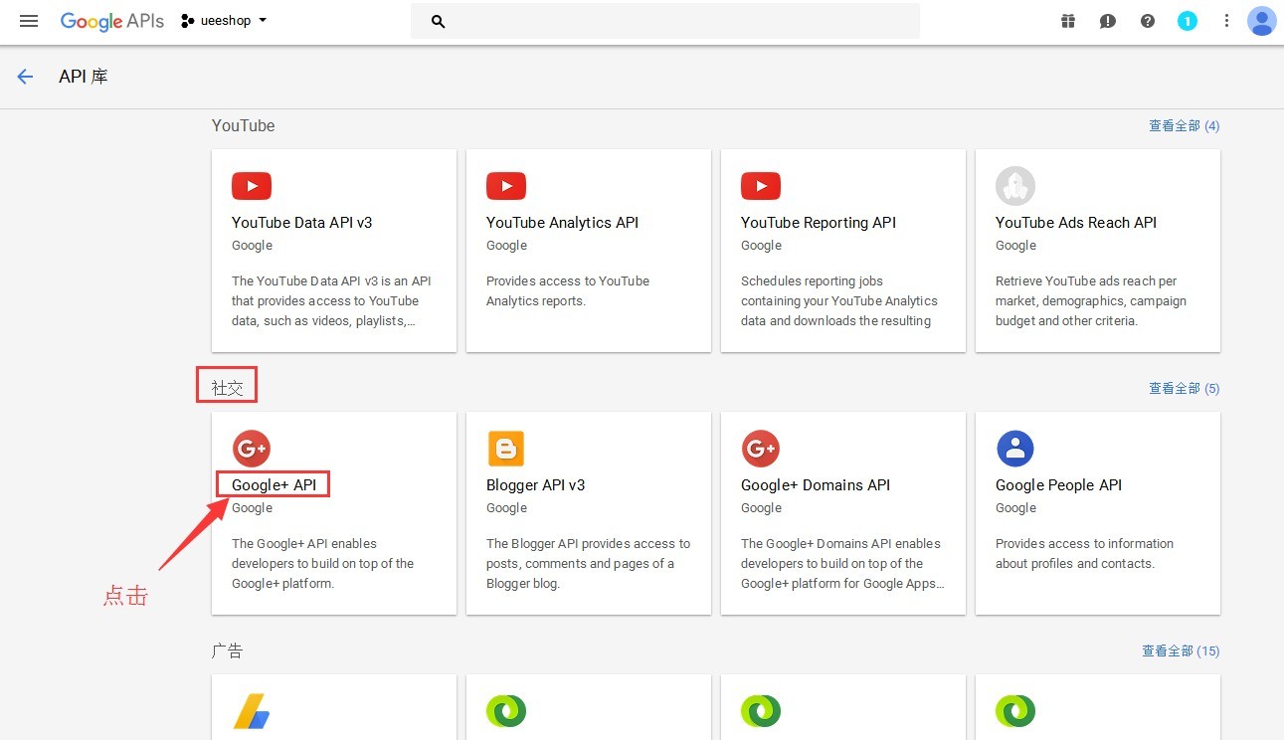Screen dimensions: 1284x740
Task: Click the YouTube Data API v3 icon
Action: pyautogui.click(x=252, y=186)
